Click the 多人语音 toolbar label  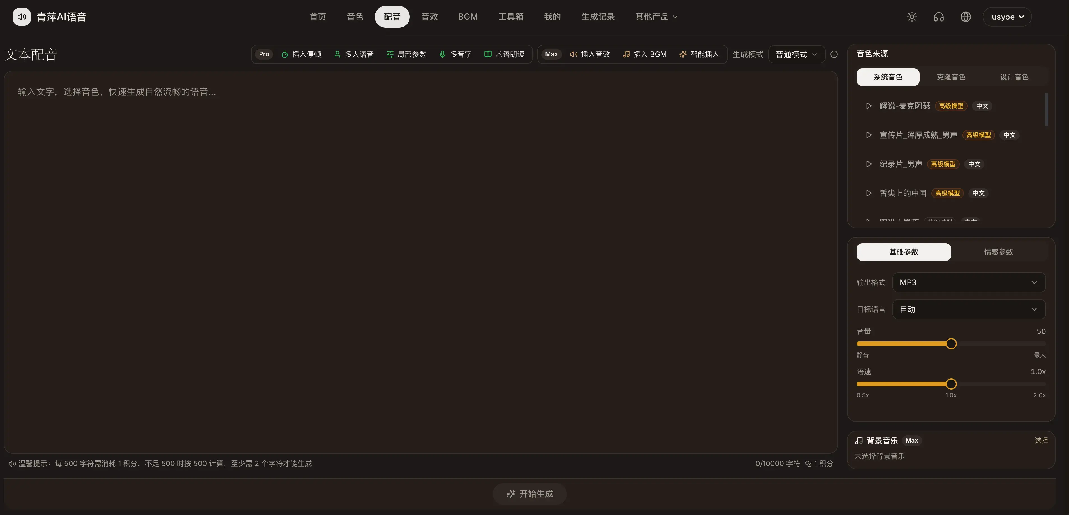[x=359, y=54]
